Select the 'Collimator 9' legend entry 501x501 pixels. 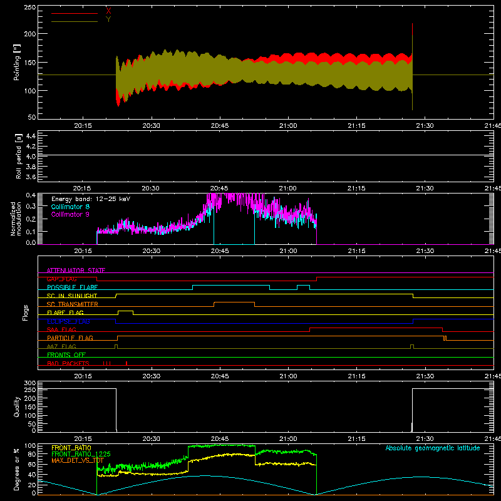pyautogui.click(x=70, y=214)
